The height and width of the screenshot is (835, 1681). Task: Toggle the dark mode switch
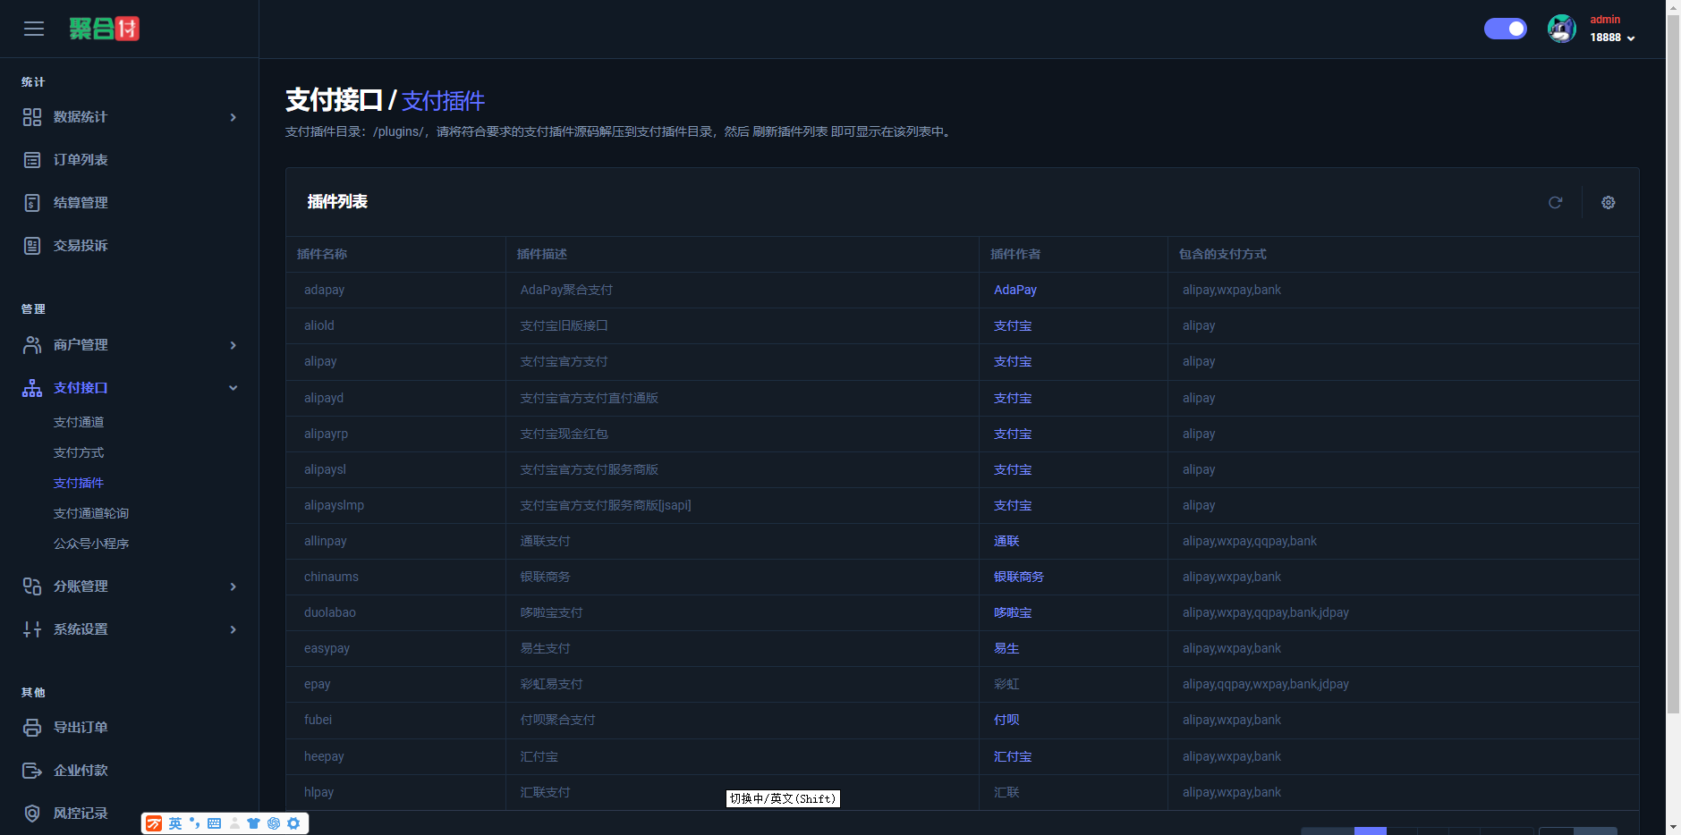pyautogui.click(x=1505, y=29)
